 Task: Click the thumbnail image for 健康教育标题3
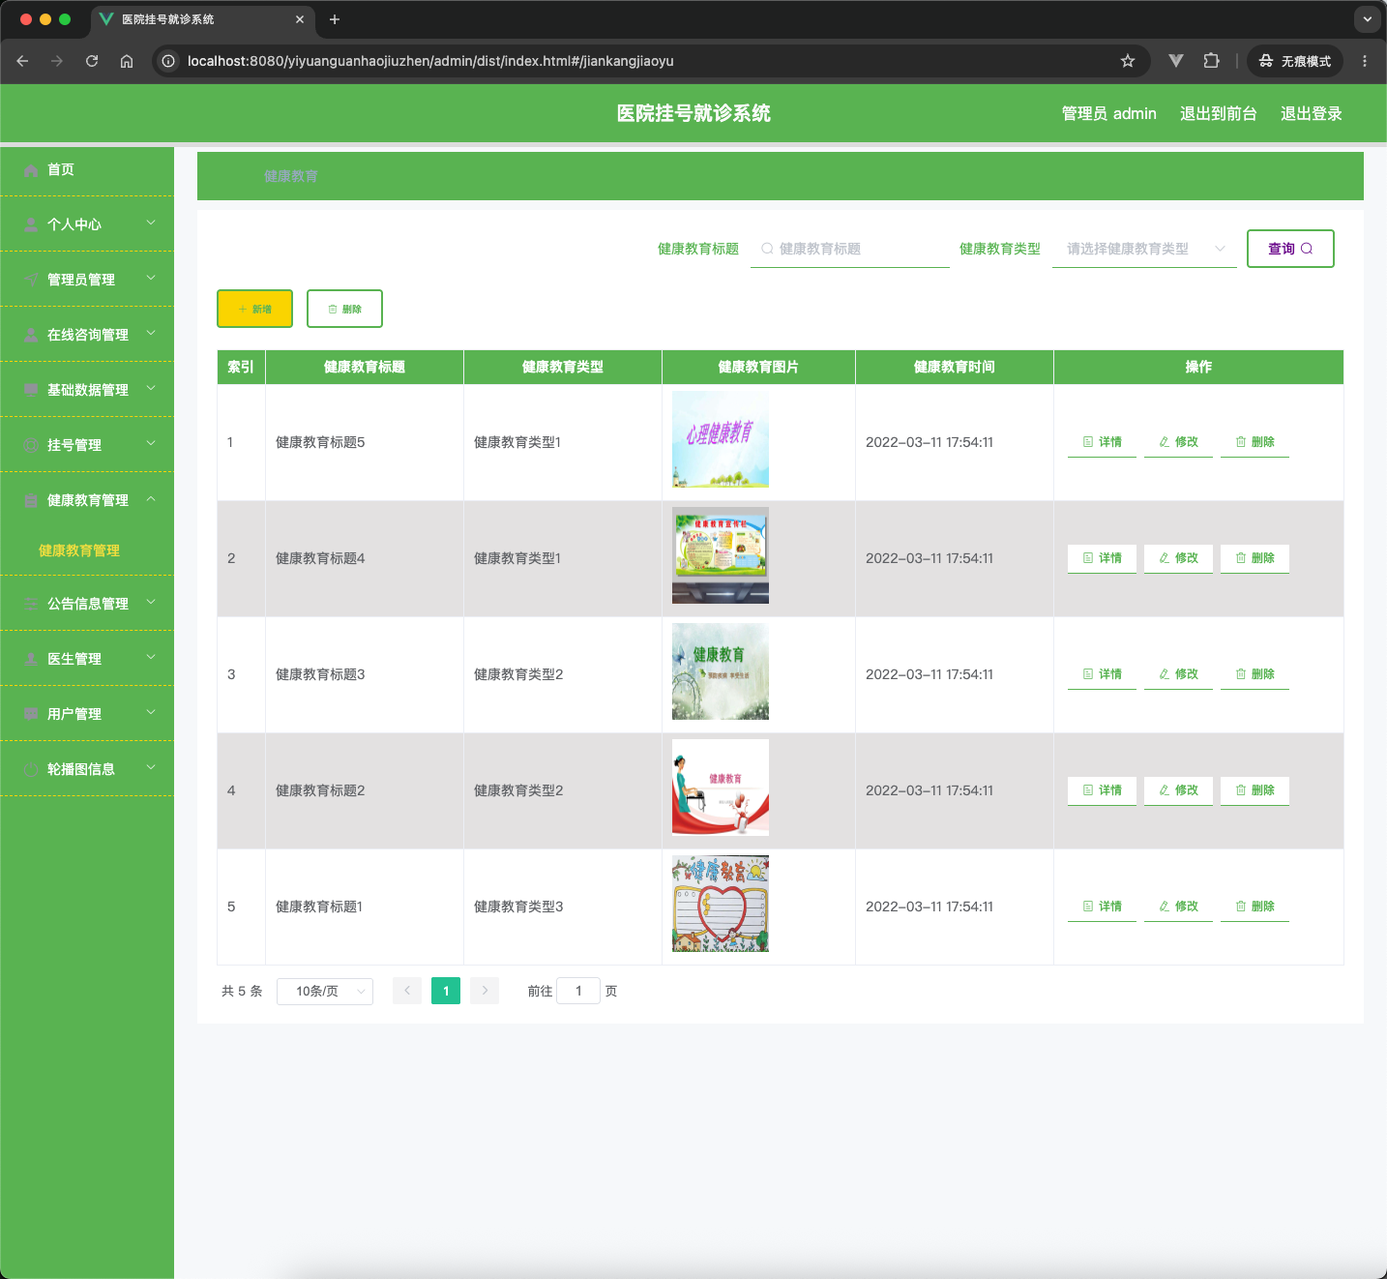[721, 671]
